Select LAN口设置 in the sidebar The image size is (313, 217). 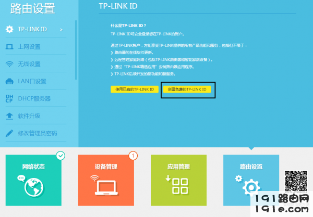tap(36, 81)
